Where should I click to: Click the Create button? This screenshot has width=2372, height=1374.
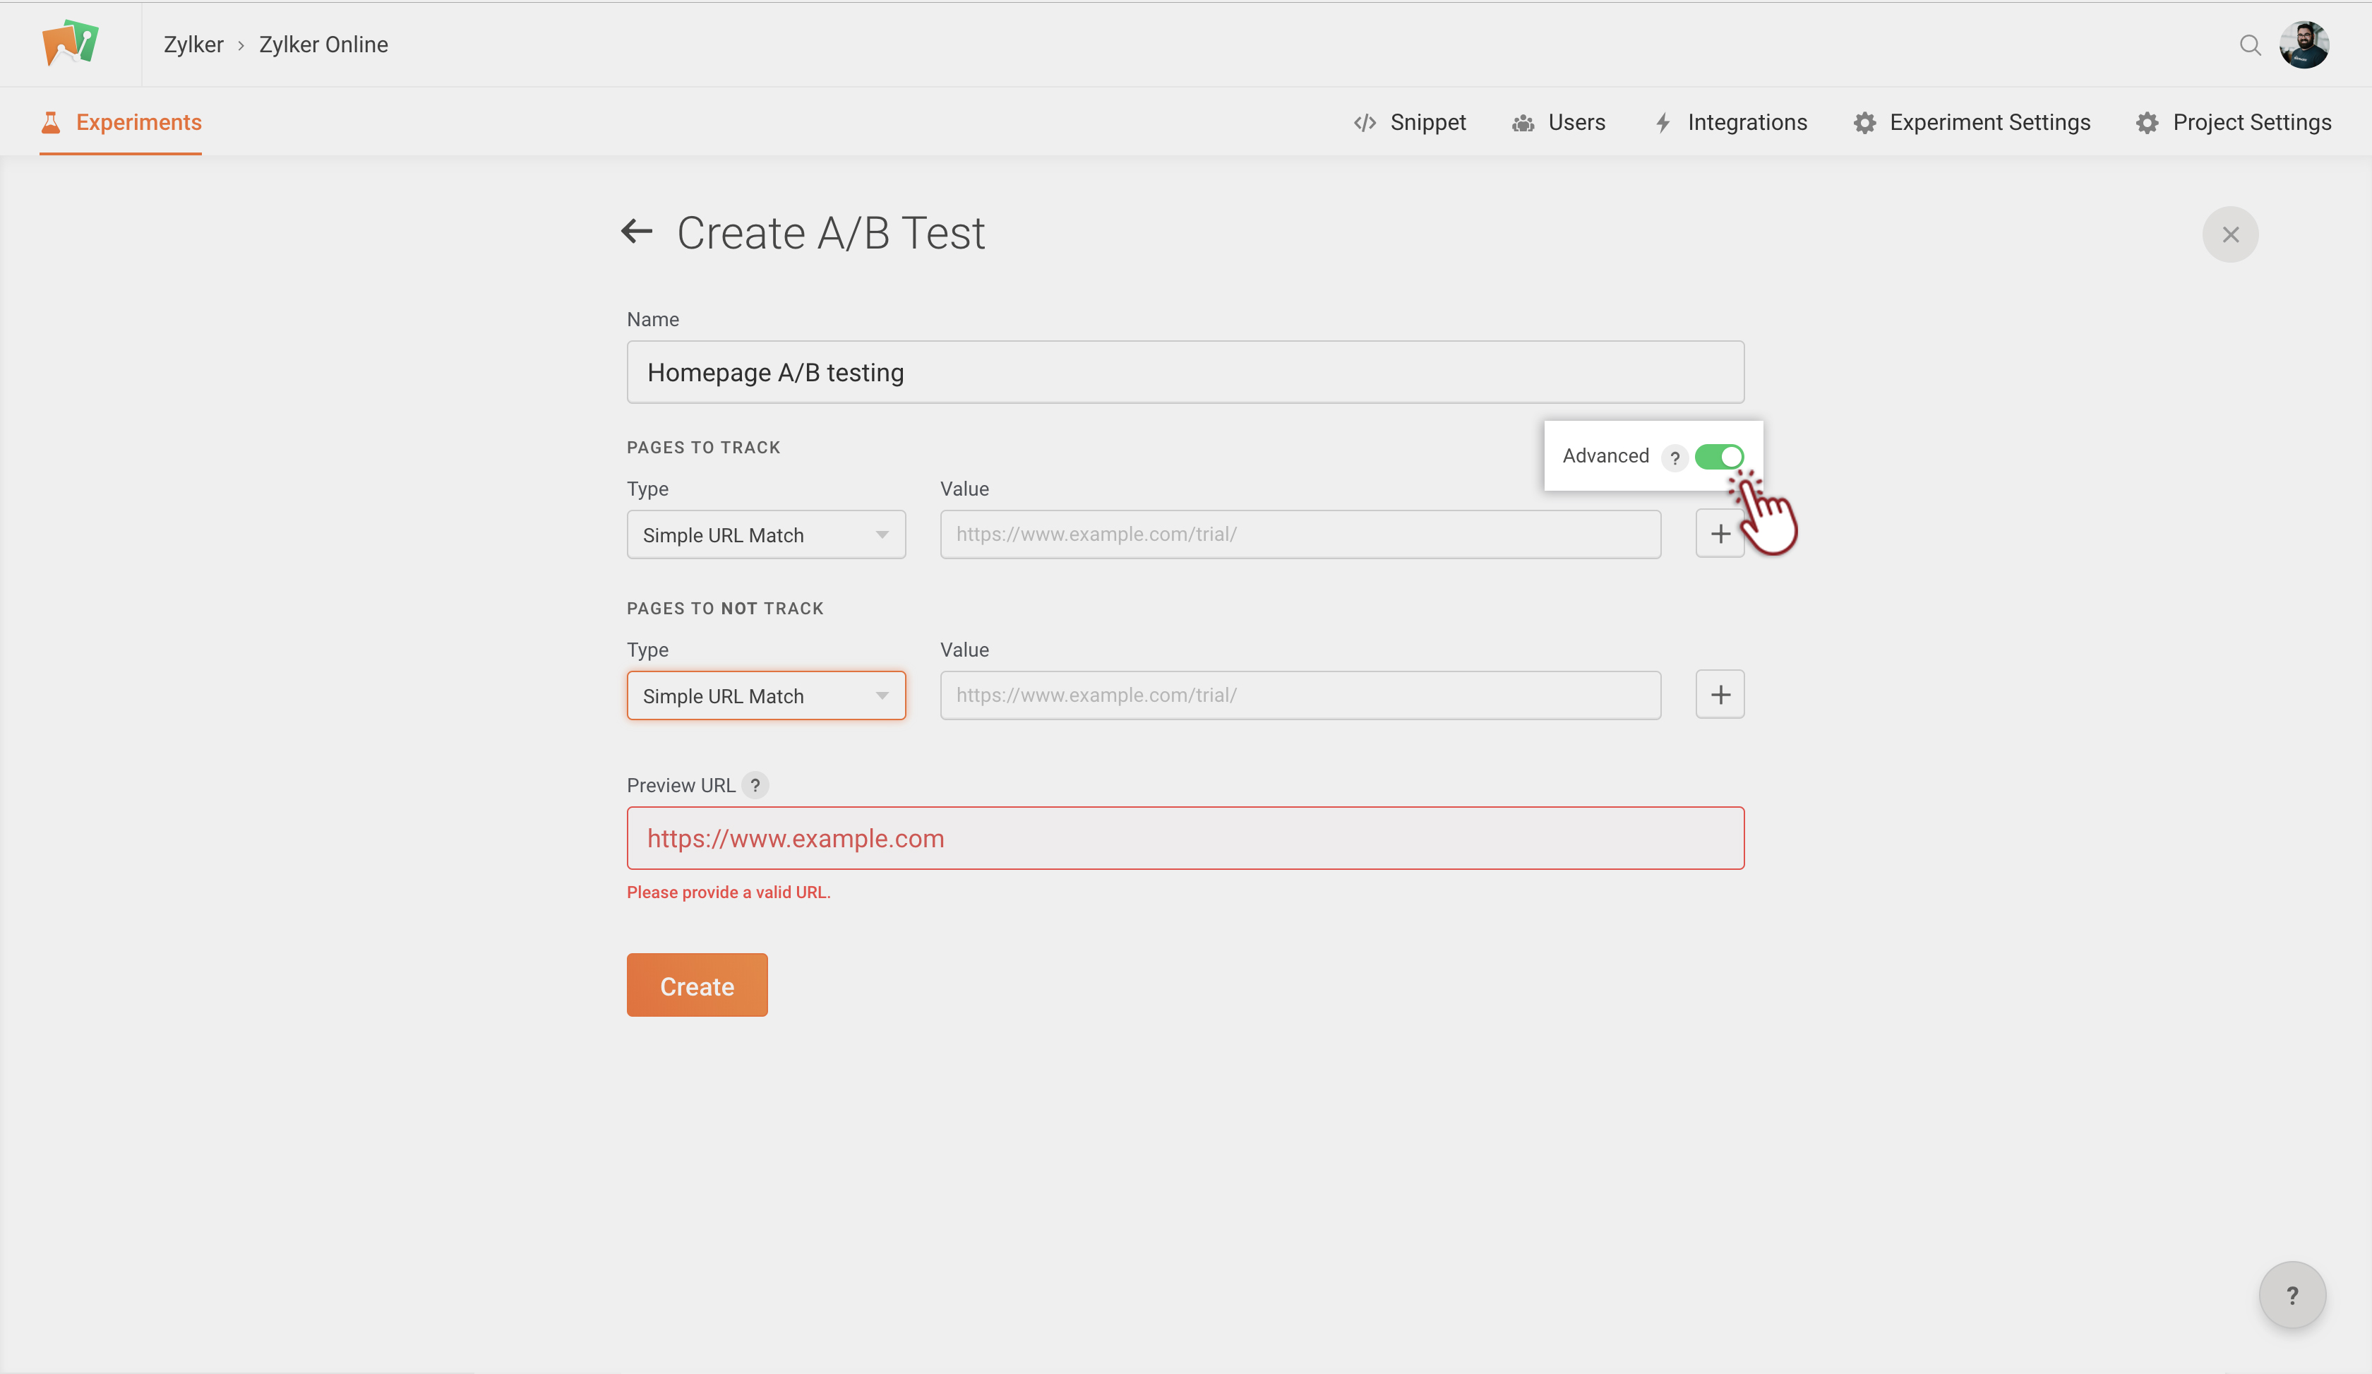coord(697,986)
